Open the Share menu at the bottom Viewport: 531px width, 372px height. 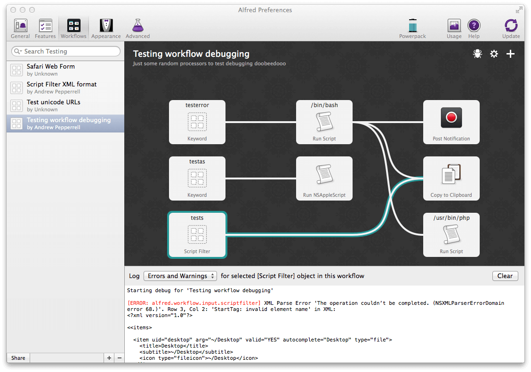tap(18, 357)
